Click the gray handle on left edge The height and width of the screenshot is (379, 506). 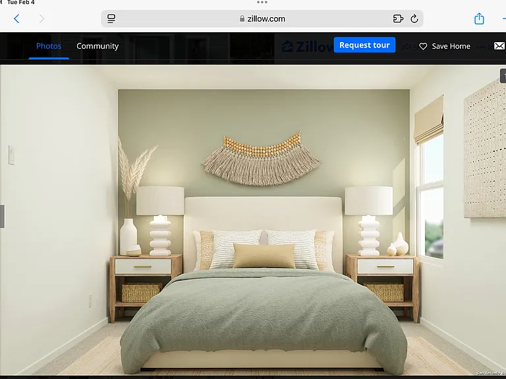pyautogui.click(x=2, y=216)
